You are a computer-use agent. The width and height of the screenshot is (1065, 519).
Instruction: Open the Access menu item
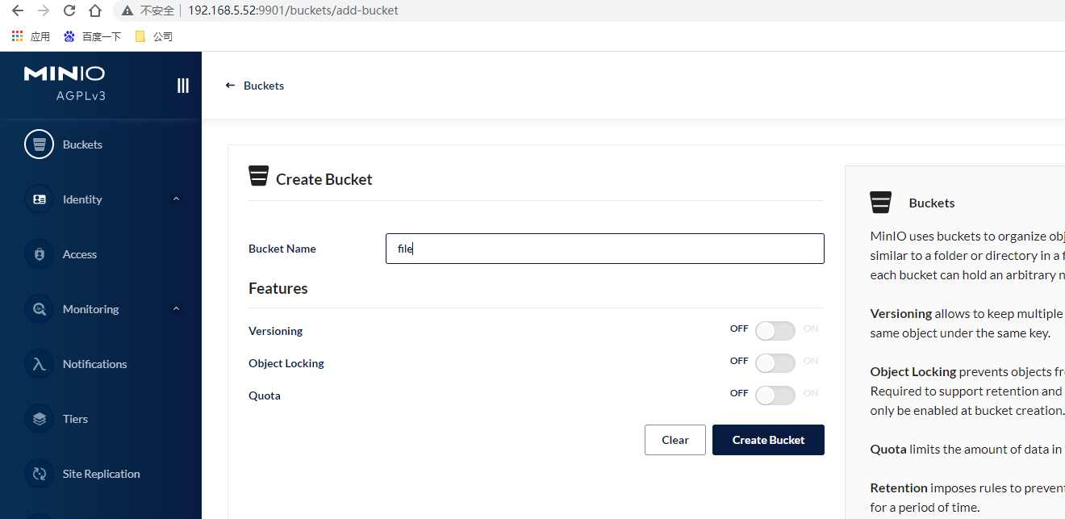80,254
